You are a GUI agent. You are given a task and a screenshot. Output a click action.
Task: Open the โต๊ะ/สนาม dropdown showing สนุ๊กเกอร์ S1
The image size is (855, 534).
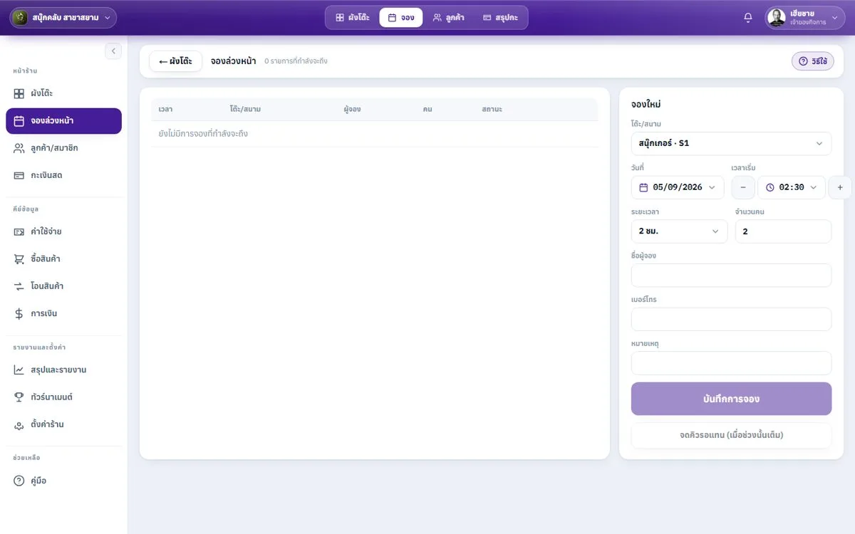731,143
